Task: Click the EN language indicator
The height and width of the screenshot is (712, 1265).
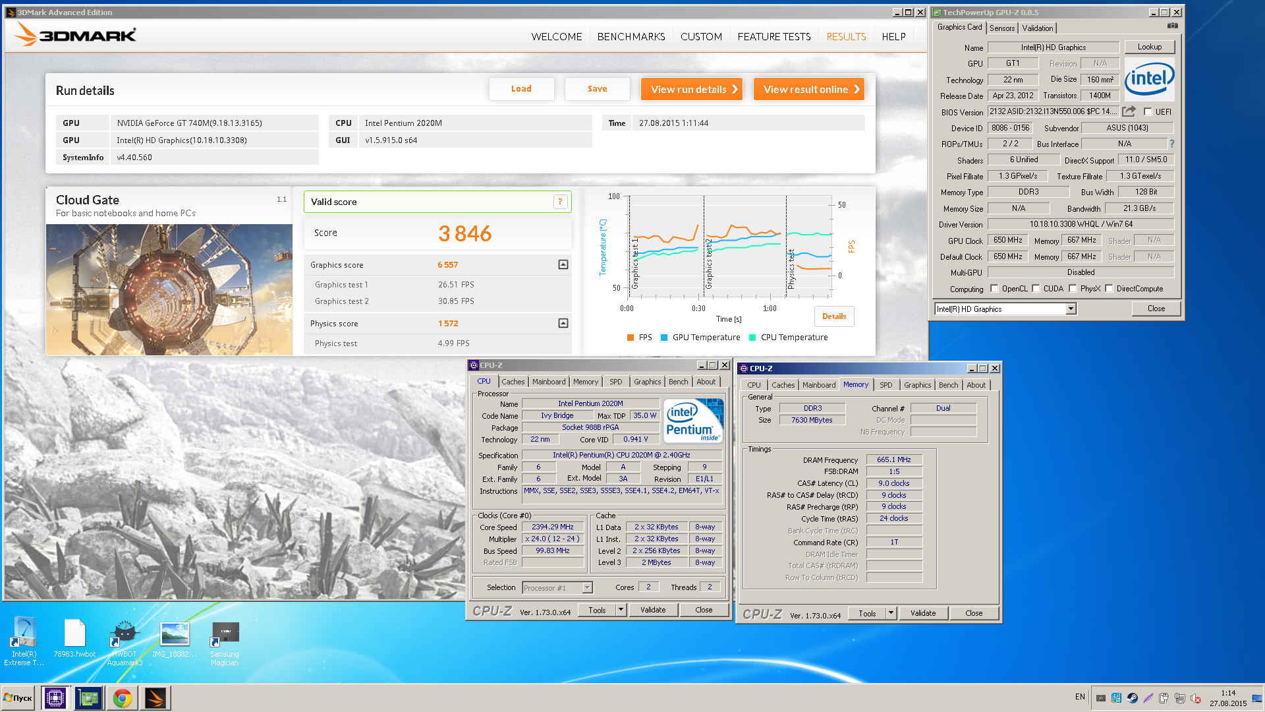Action: coord(1080,697)
